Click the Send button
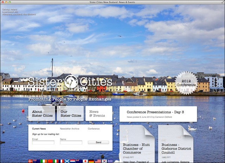This screenshot has width=225, height=163. point(98,142)
